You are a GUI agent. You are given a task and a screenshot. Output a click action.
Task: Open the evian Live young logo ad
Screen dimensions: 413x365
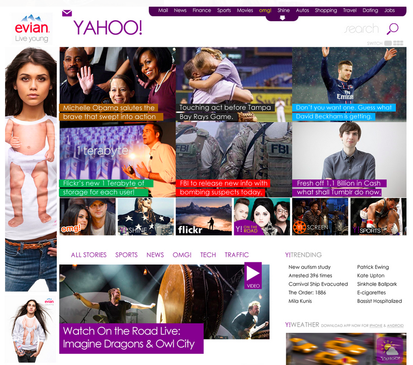point(32,29)
